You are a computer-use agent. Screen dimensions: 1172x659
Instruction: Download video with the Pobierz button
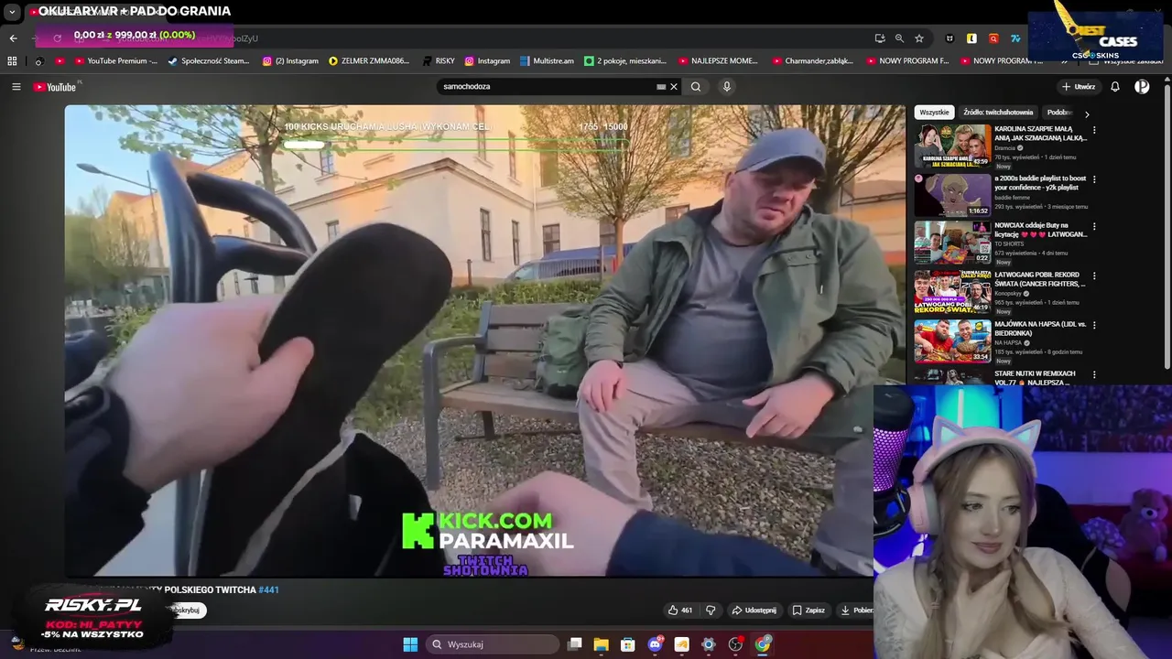click(854, 610)
